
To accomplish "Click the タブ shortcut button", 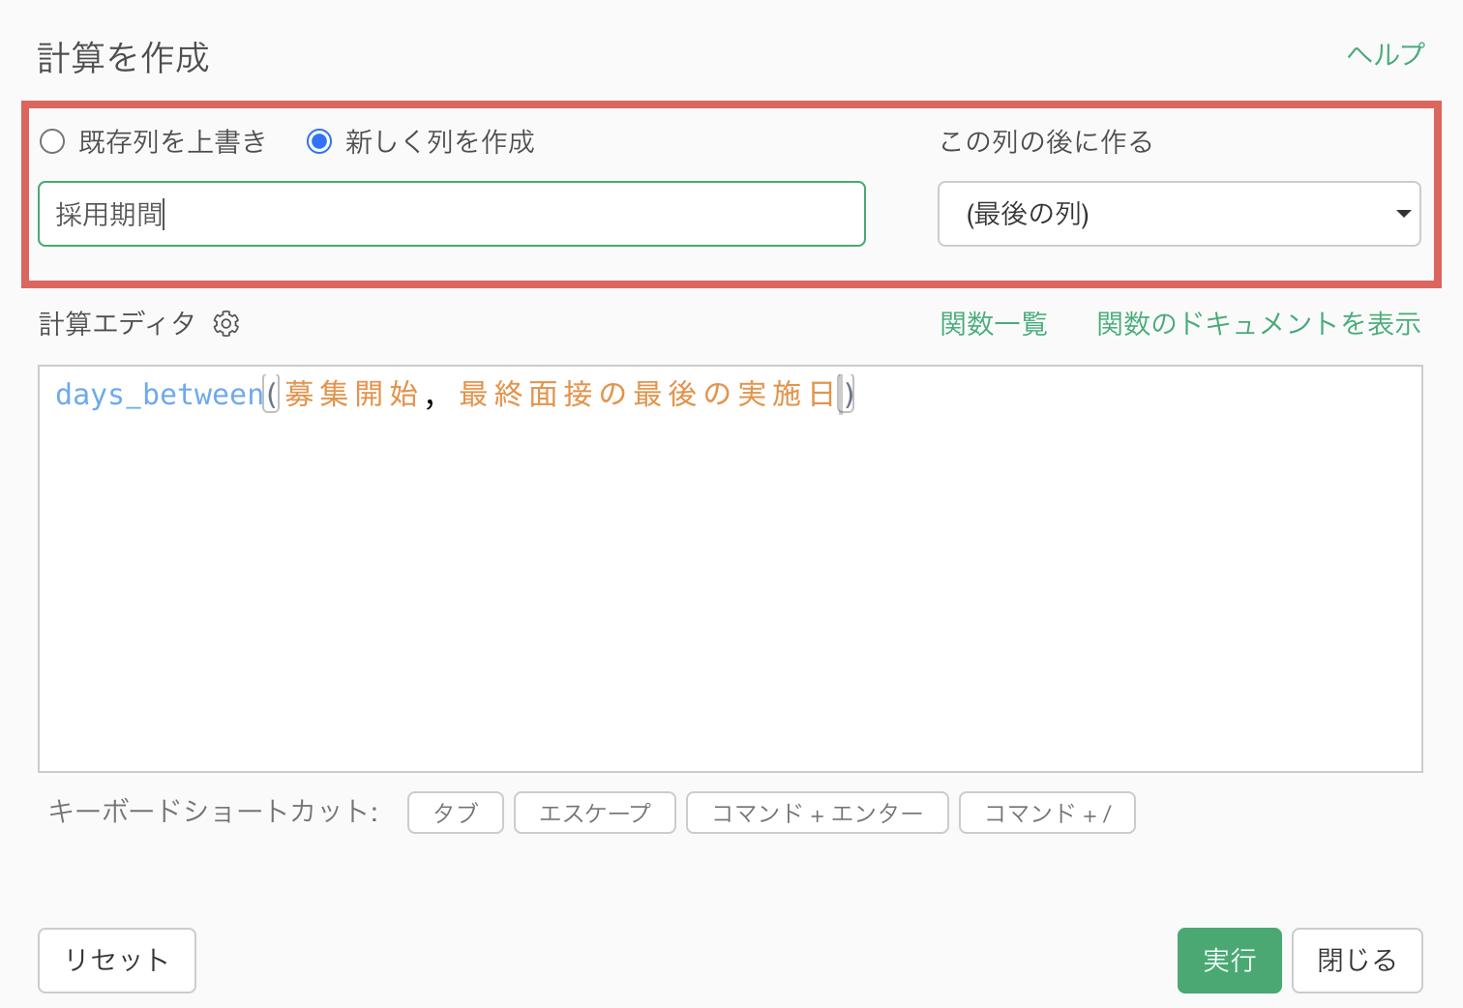I will coord(456,813).
